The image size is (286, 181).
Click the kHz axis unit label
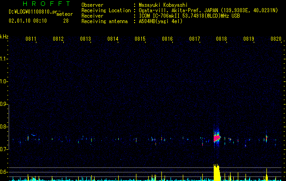[x=4, y=37]
